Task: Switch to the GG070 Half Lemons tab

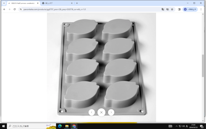Action: coord(23,3)
